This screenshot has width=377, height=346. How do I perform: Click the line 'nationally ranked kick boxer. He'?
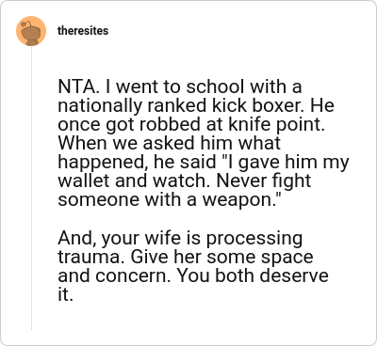click(196, 105)
